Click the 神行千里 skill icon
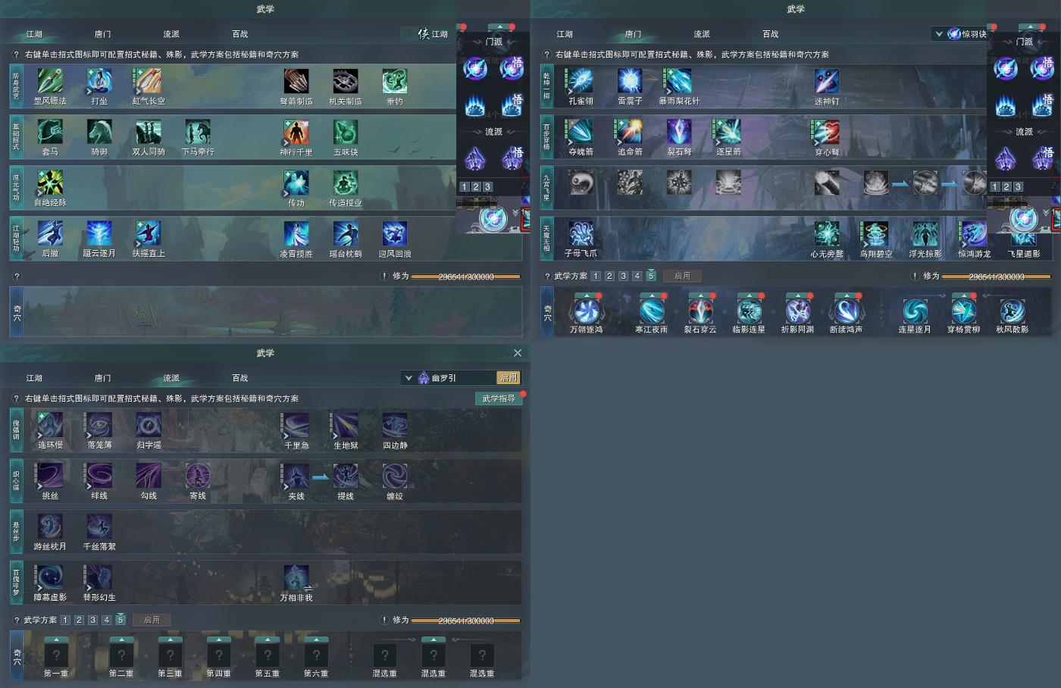 pyautogui.click(x=296, y=132)
